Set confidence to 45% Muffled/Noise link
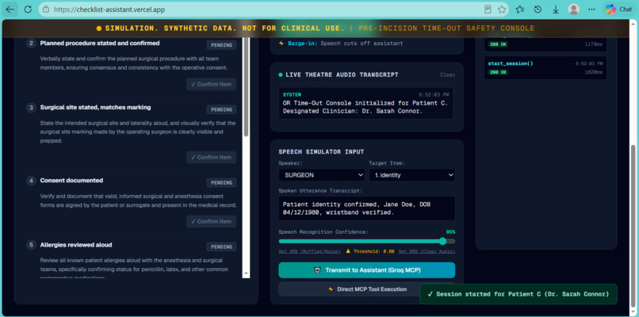 [310, 251]
